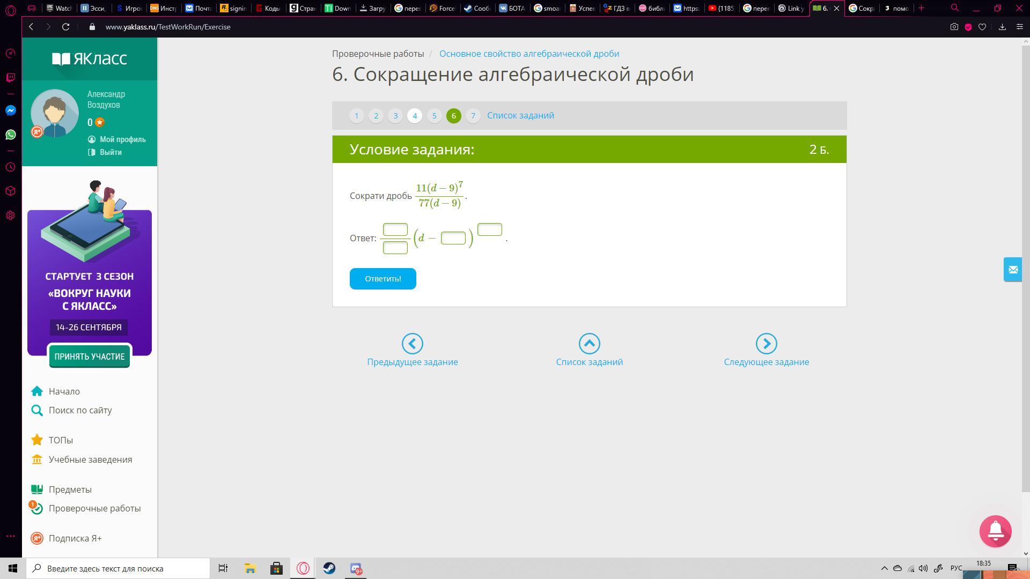Click the Мой профиль link

pos(122,139)
